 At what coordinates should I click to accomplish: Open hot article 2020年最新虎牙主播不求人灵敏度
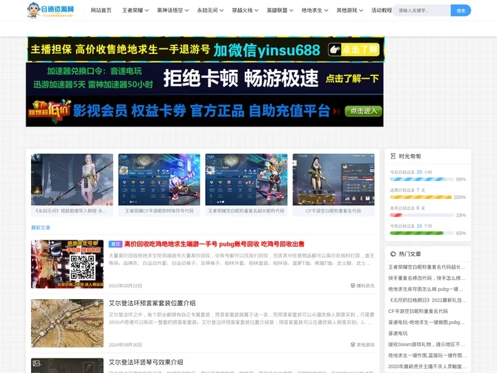(427, 366)
